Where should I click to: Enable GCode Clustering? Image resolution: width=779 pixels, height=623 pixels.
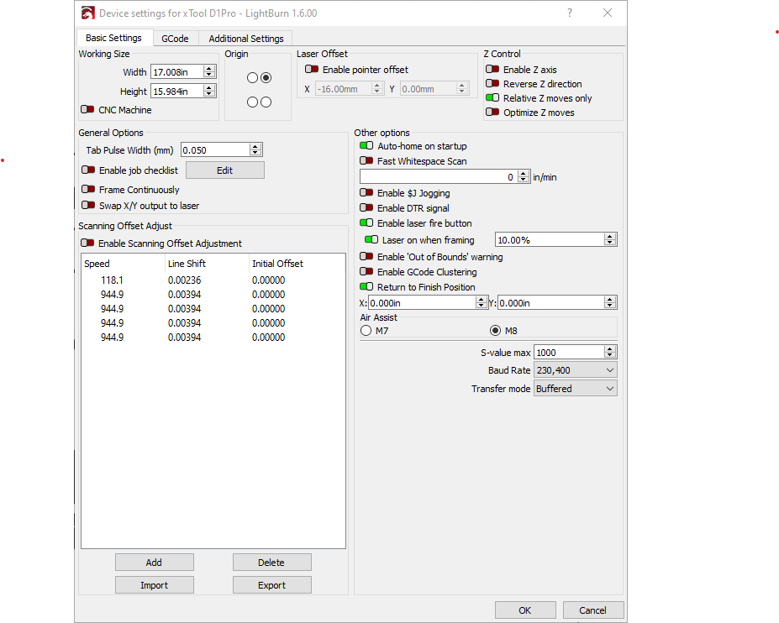click(x=366, y=271)
